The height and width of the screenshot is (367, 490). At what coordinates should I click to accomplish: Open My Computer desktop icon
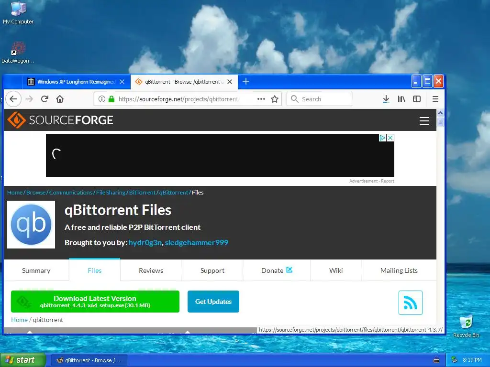point(18,12)
